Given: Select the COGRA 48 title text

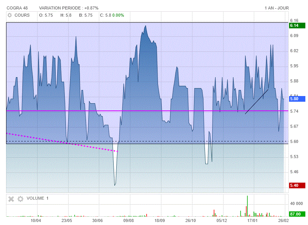Looking at the screenshot, I should click(x=17, y=8).
